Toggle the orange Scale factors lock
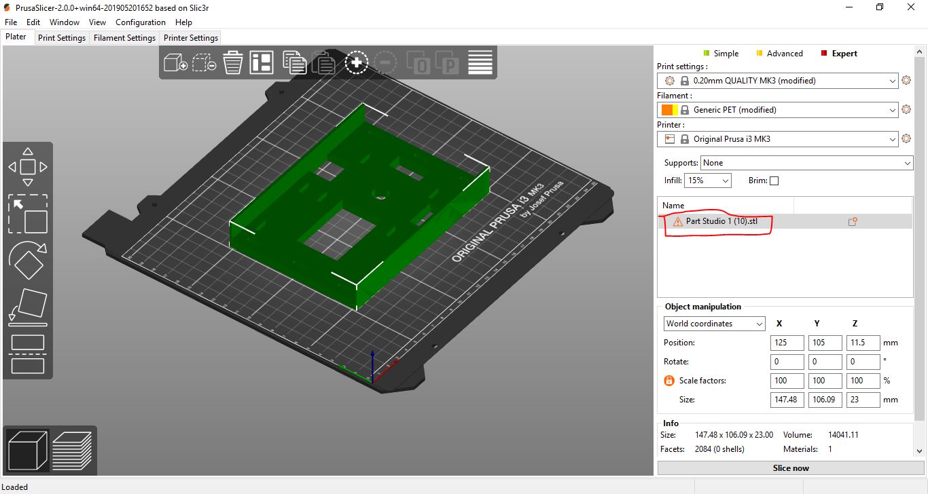 click(668, 381)
